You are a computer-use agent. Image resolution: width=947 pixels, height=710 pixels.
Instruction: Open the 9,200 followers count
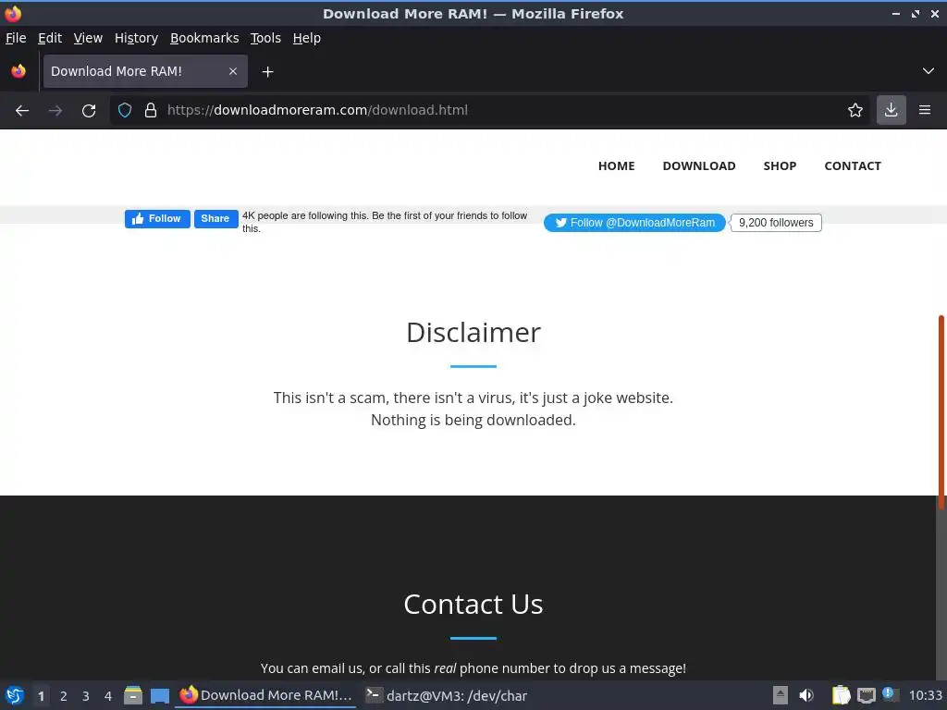[x=776, y=223]
